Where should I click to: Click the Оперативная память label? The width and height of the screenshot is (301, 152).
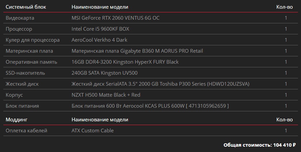pyautogui.click(x=31, y=62)
